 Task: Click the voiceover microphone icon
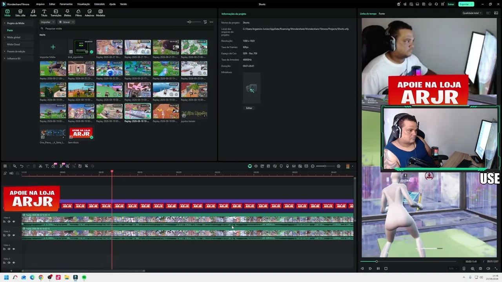[287, 166]
